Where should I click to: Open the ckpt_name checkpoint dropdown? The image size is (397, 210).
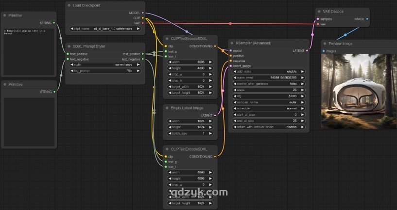point(105,29)
